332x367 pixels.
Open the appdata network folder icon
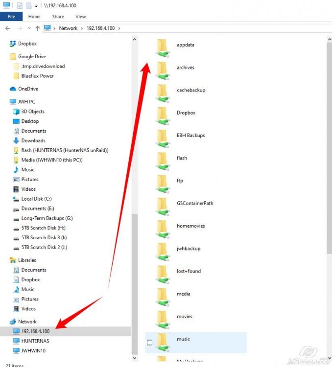(163, 48)
